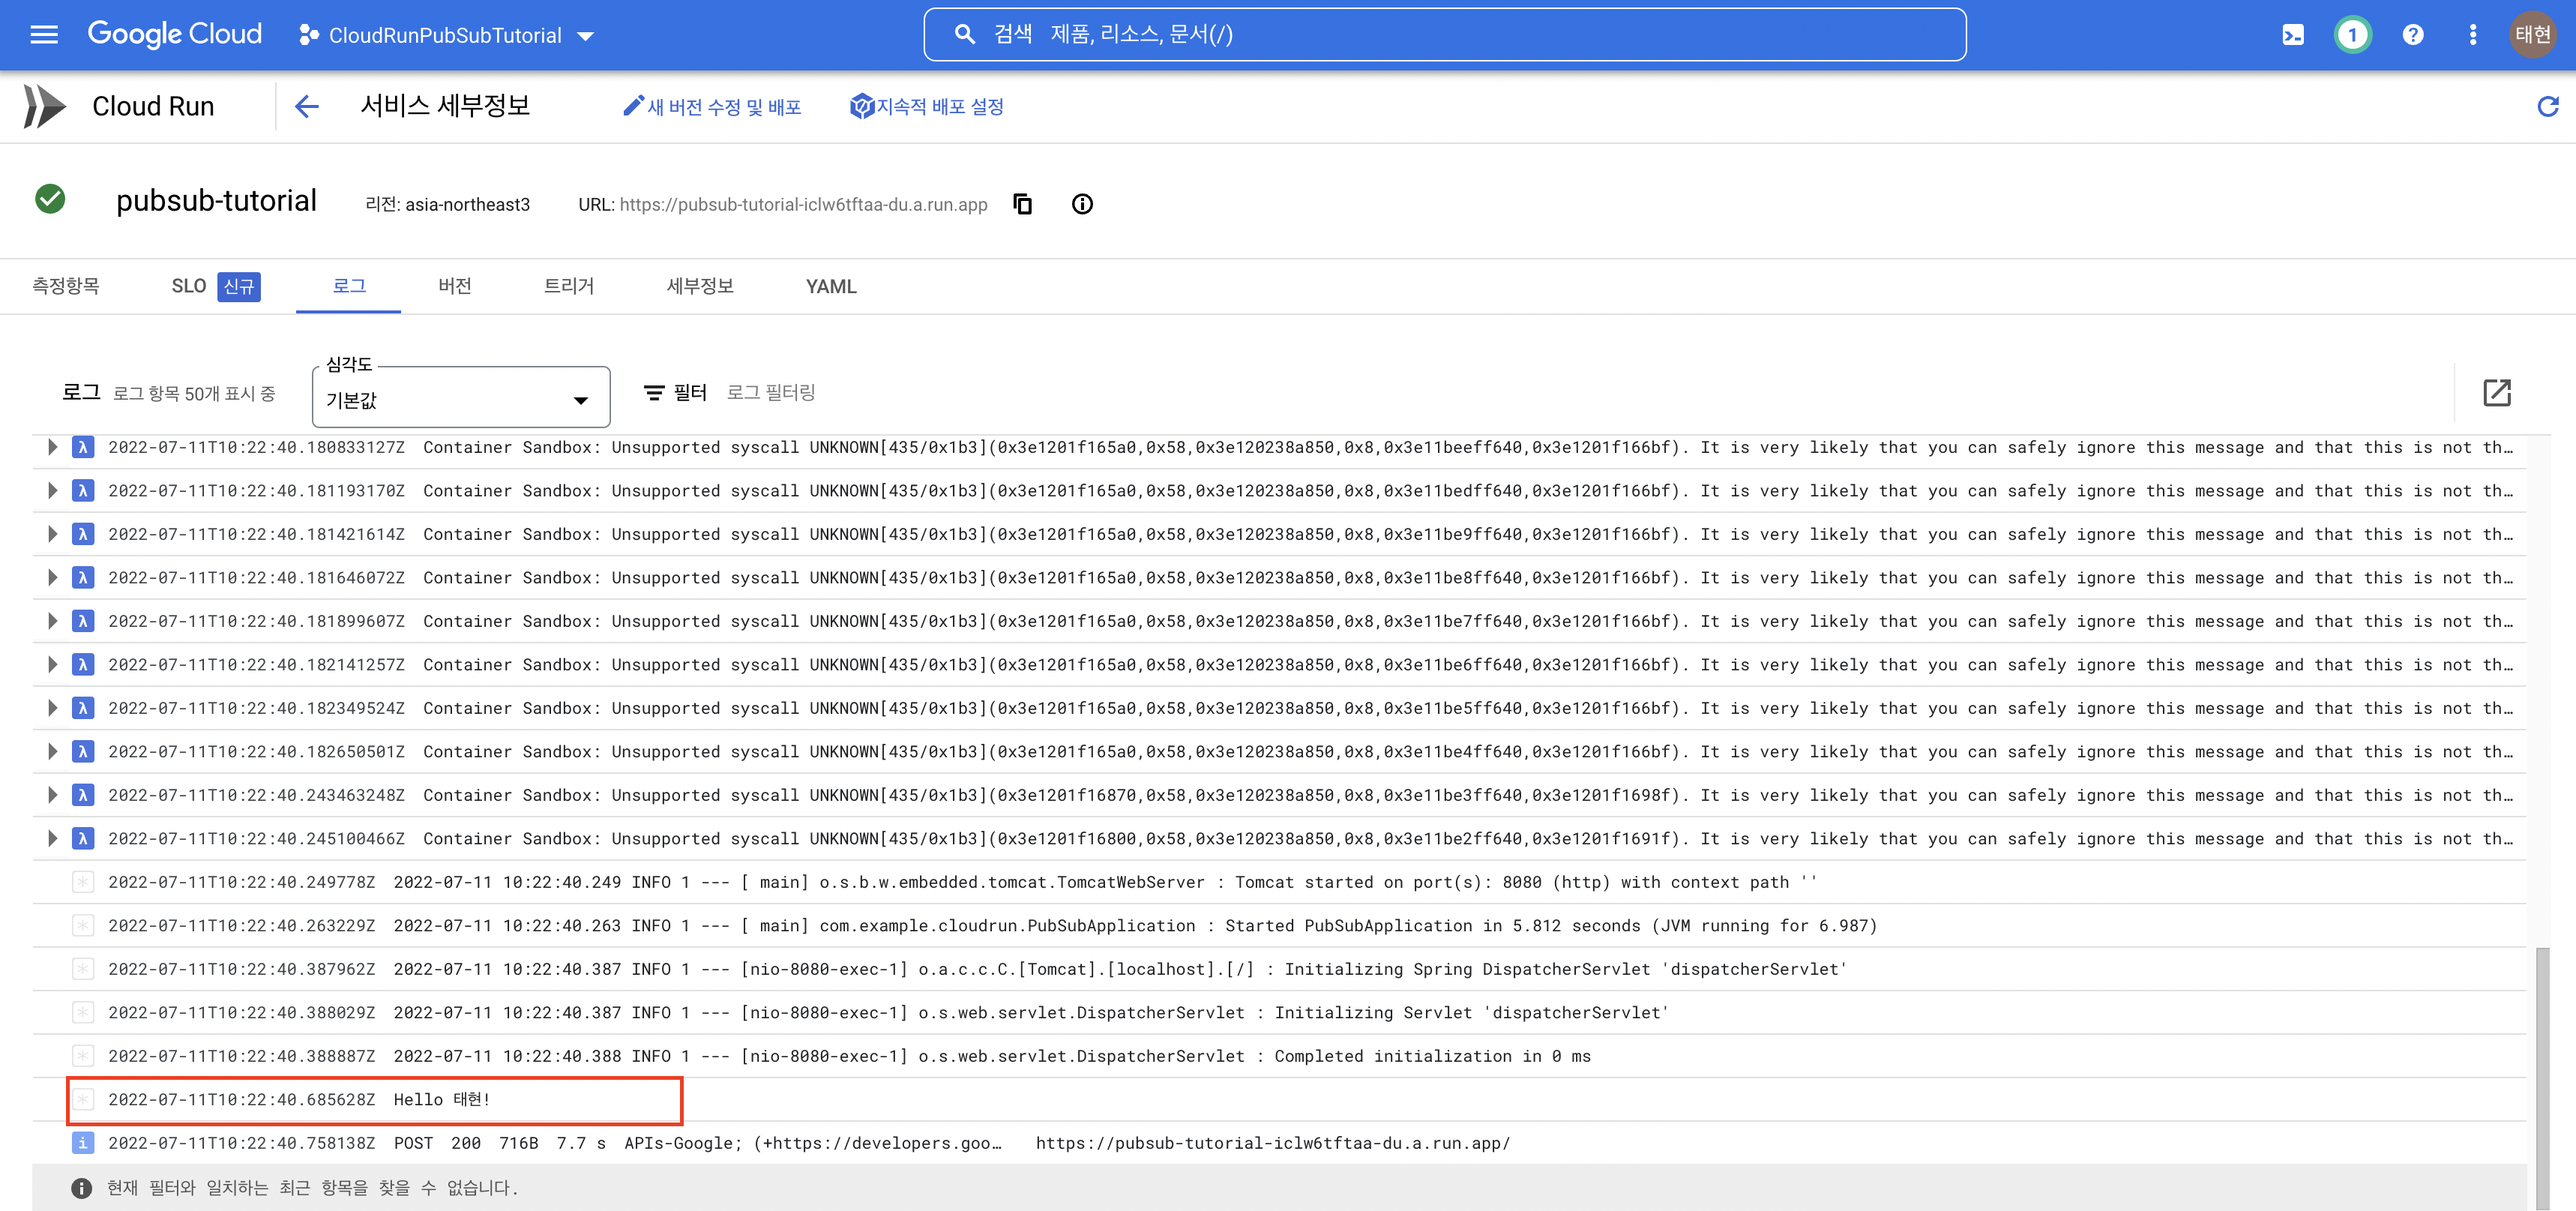Expand the log entry timestamped 10:22:40.245100466Z

tap(52, 838)
